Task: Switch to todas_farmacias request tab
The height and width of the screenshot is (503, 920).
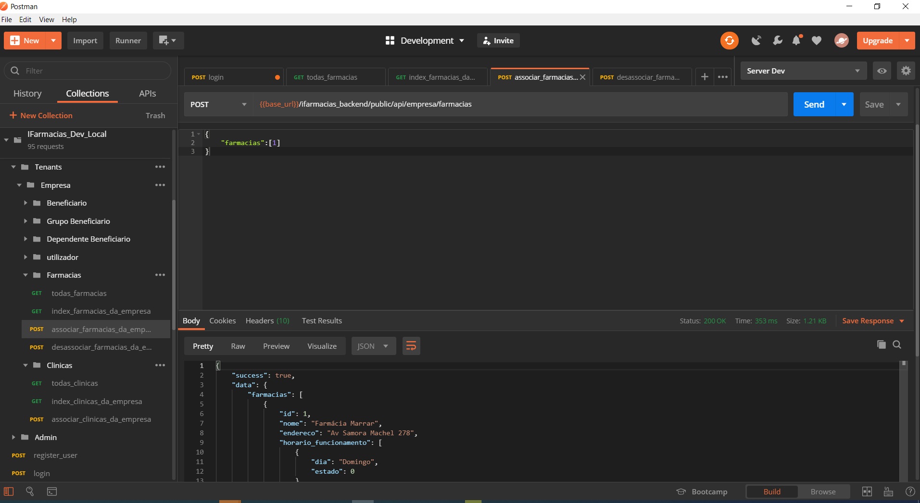Action: pyautogui.click(x=336, y=77)
